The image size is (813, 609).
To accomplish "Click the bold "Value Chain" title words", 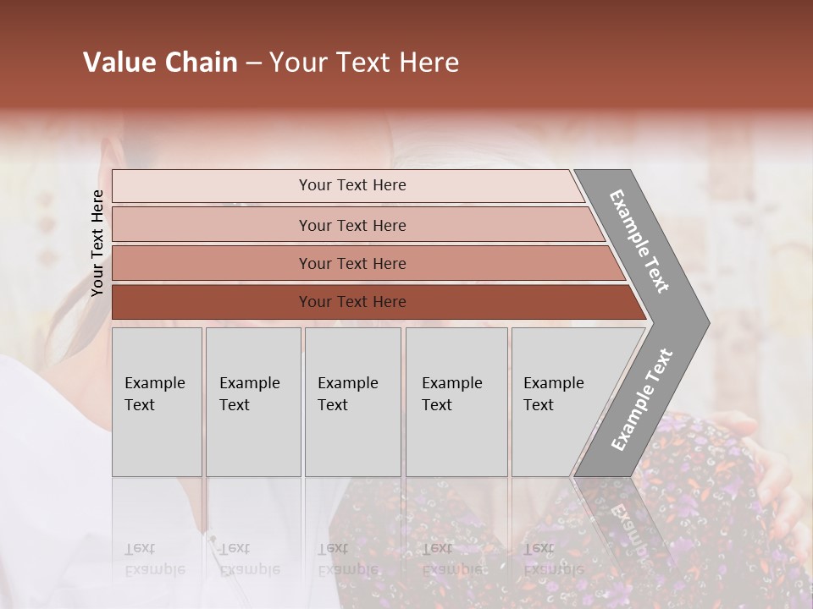I will 160,63.
